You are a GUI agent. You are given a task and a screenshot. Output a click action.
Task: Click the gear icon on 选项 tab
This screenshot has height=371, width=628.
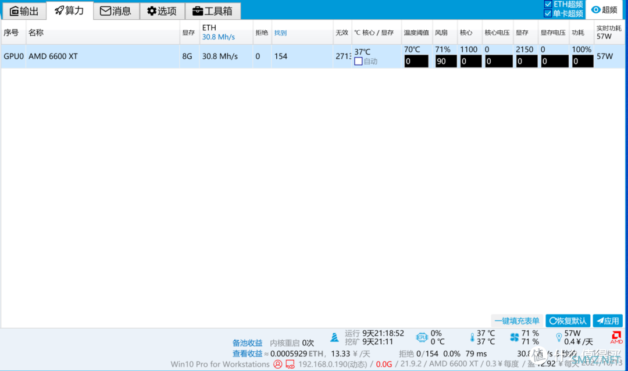pyautogui.click(x=151, y=11)
